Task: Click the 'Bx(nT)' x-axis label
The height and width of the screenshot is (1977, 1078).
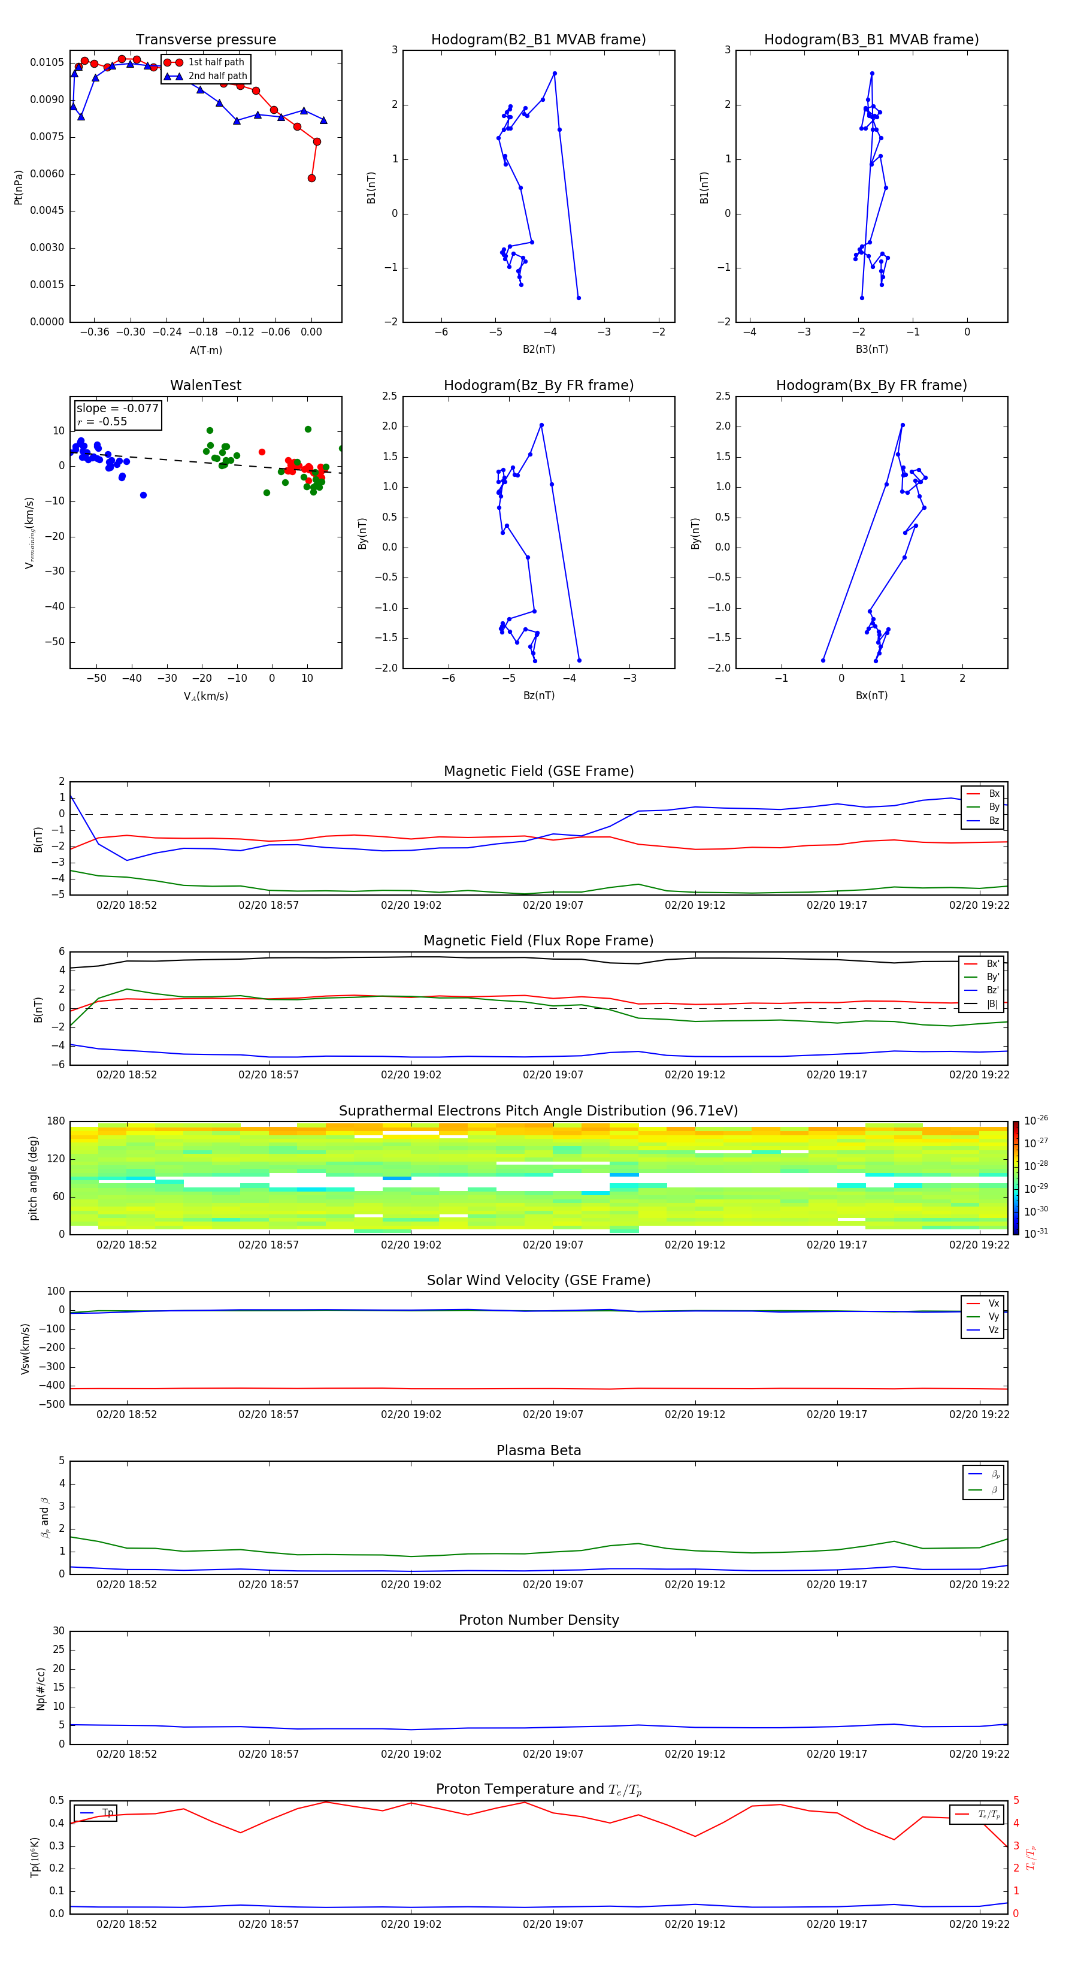Action: (x=871, y=696)
